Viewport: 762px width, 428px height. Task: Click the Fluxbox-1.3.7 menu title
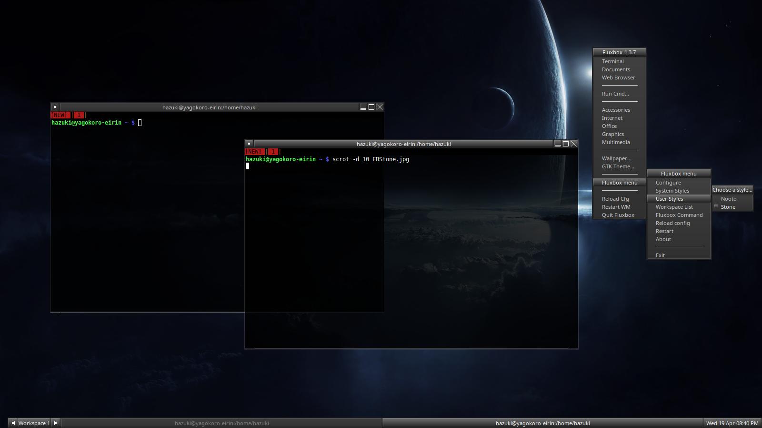pyautogui.click(x=619, y=52)
